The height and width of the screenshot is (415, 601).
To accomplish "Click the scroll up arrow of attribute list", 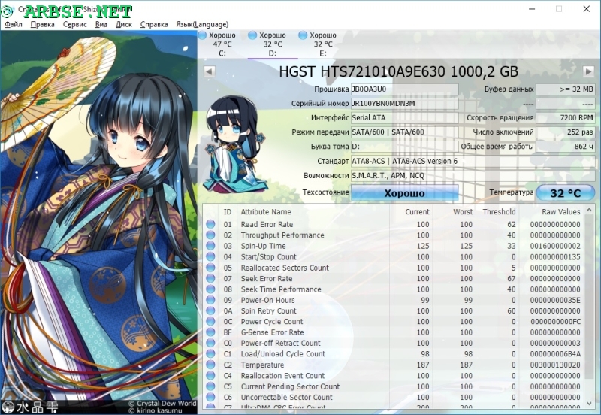I will [x=590, y=210].
